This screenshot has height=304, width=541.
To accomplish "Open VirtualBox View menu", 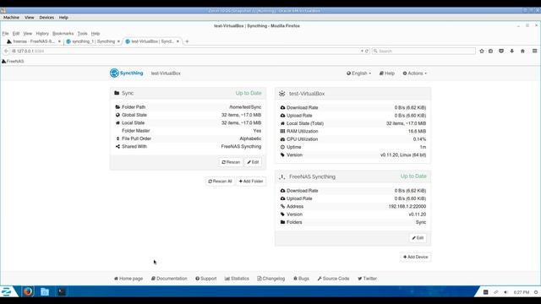I will pos(30,17).
